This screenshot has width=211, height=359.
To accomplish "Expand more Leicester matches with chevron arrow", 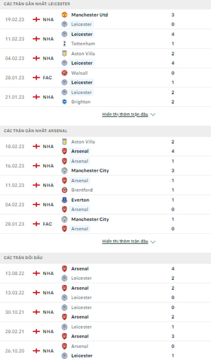I will [153, 115].
